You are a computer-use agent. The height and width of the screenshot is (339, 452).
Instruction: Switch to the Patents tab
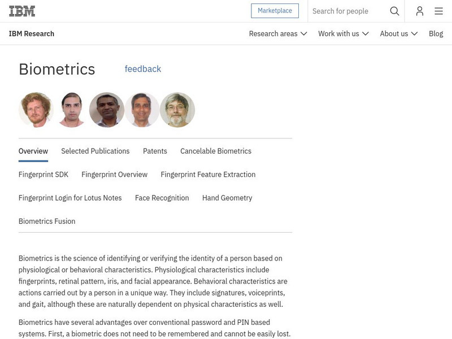click(155, 151)
